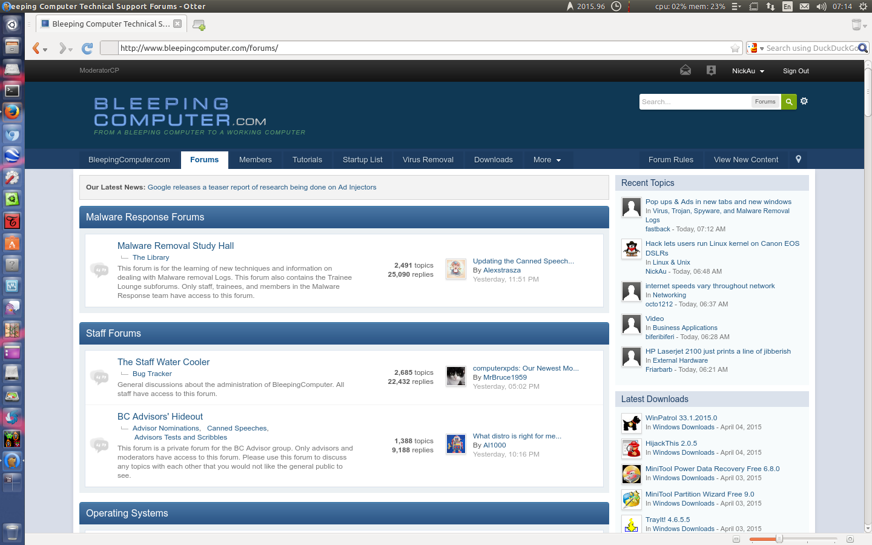The height and width of the screenshot is (545, 872).
Task: Close the Bleeping Computer tab
Action: (177, 24)
